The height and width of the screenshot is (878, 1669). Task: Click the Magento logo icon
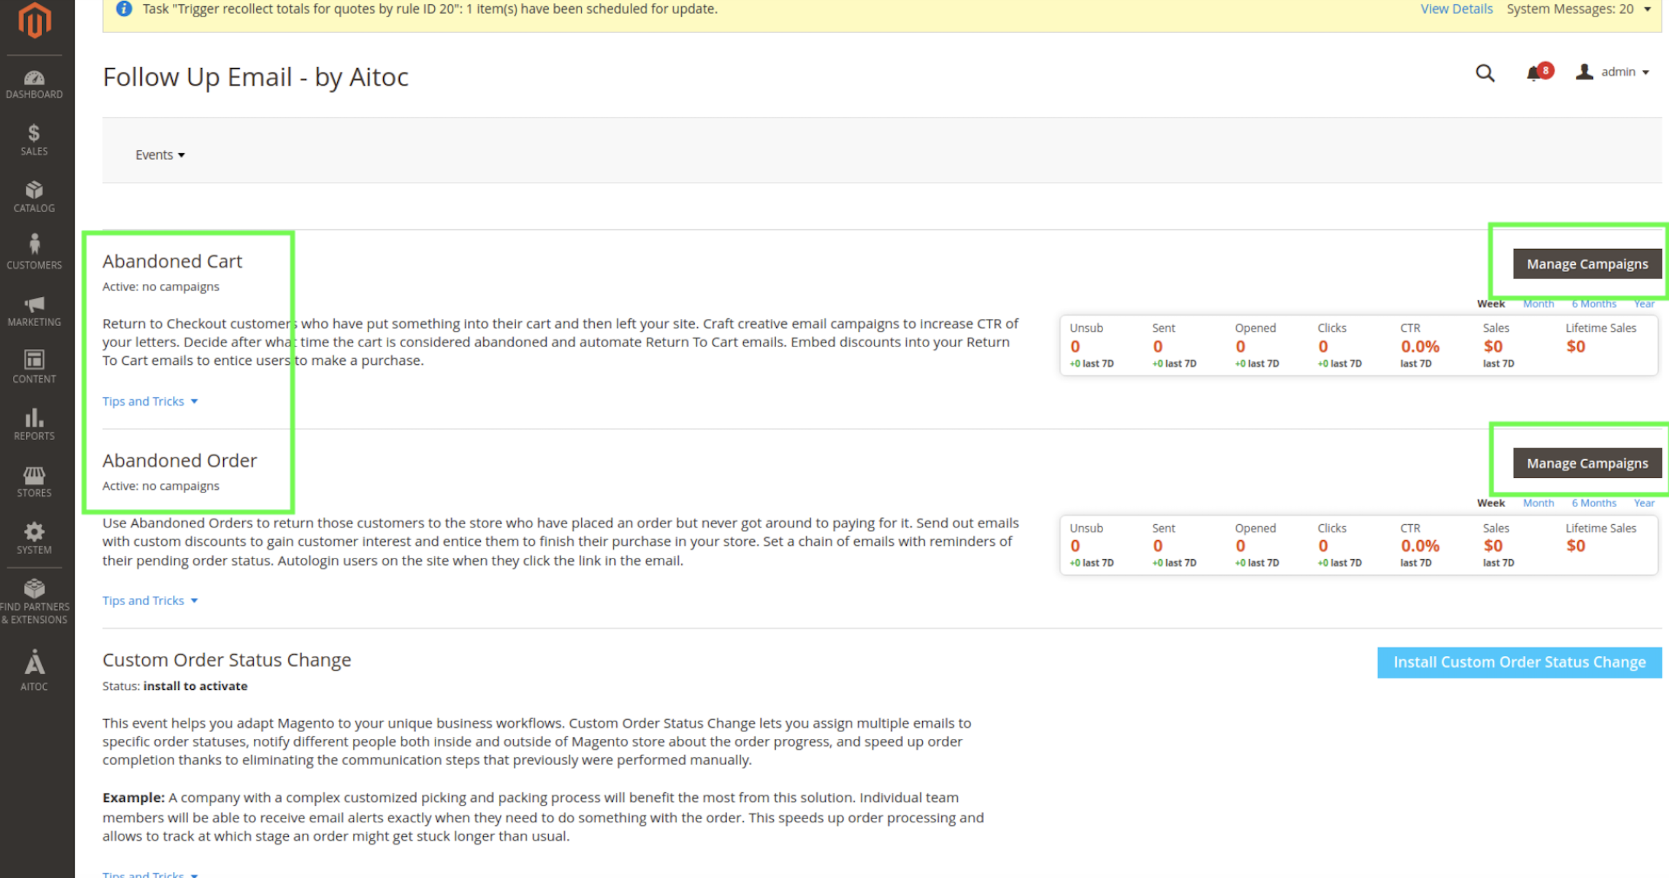pyautogui.click(x=34, y=20)
